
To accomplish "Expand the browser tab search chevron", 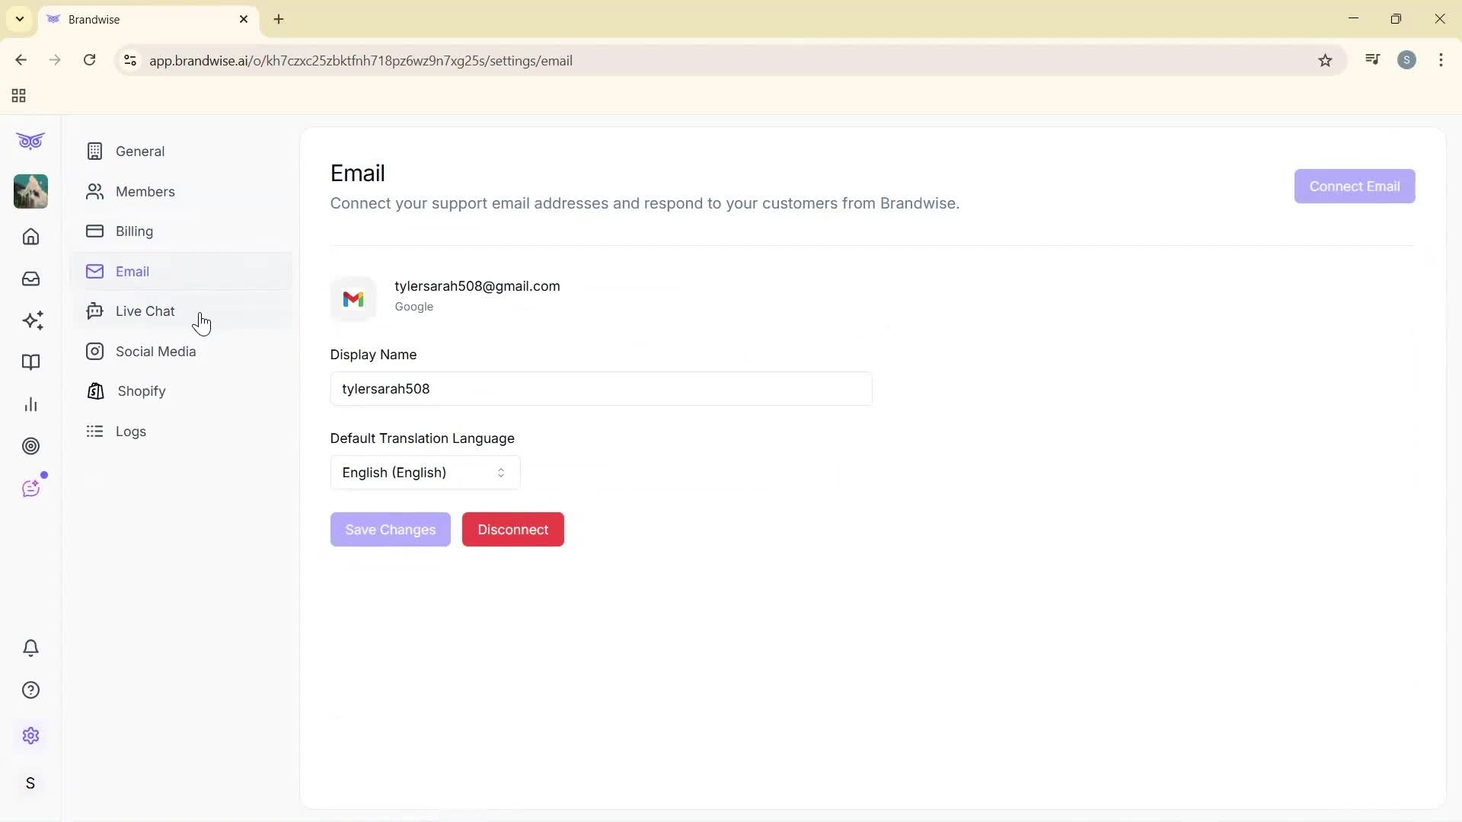I will coord(19,19).
